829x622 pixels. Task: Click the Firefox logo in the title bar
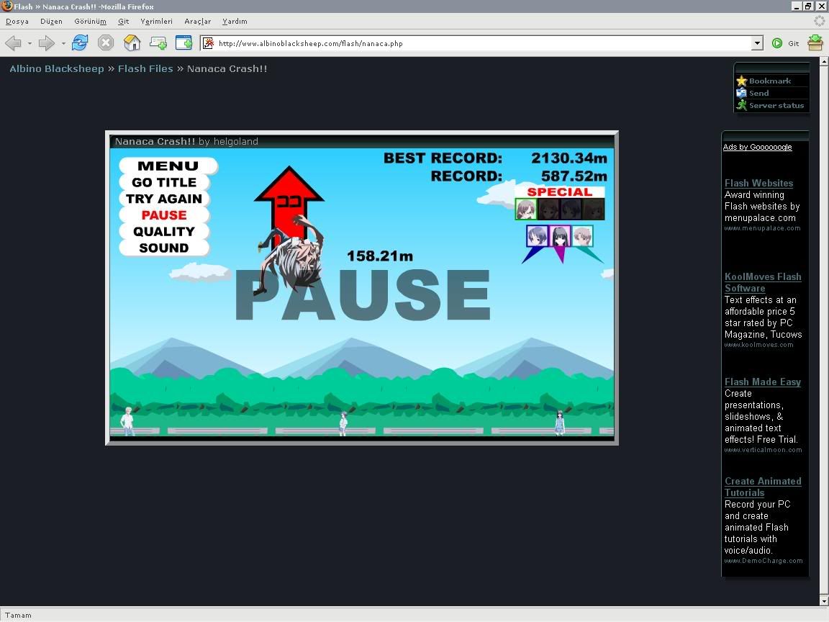point(7,6)
